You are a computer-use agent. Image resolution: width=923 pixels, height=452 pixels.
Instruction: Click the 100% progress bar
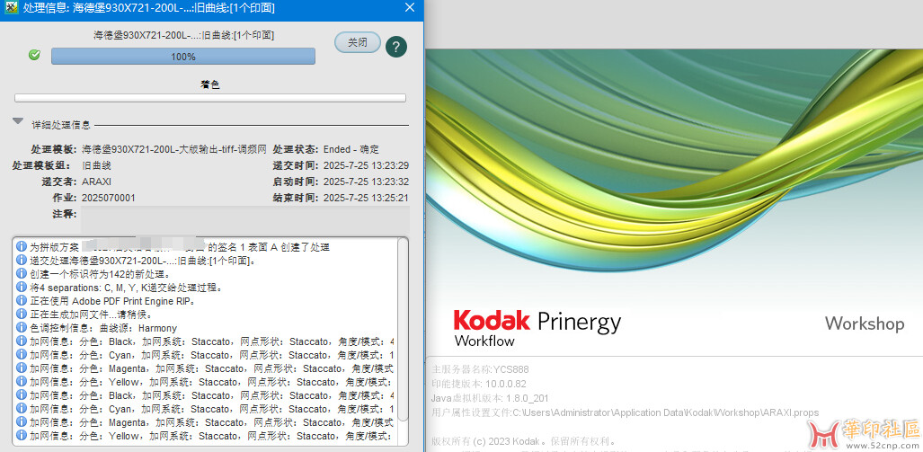tap(183, 57)
